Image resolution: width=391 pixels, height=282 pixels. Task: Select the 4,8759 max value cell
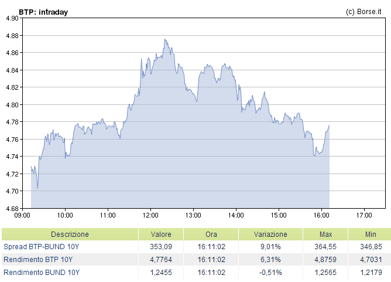[325, 260]
